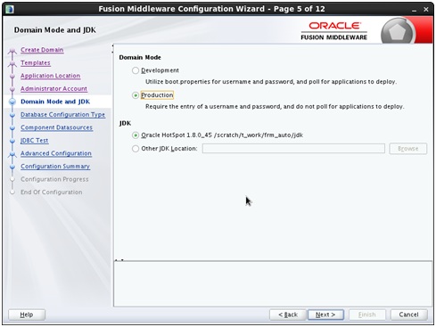Viewport: 436px width, 327px height.
Task: Click the Help button
Action: click(x=27, y=315)
